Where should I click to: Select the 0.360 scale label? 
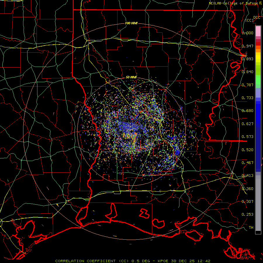click(x=248, y=189)
